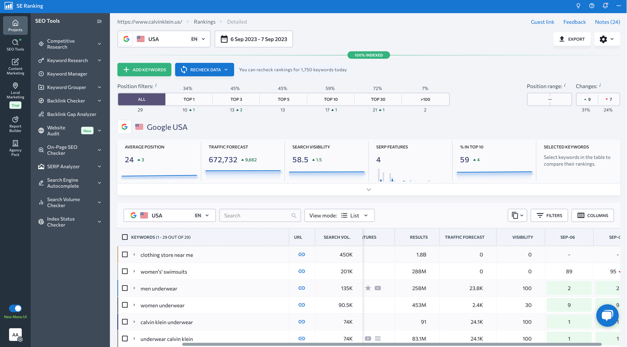Toggle the New Menu UI switch

tap(15, 308)
